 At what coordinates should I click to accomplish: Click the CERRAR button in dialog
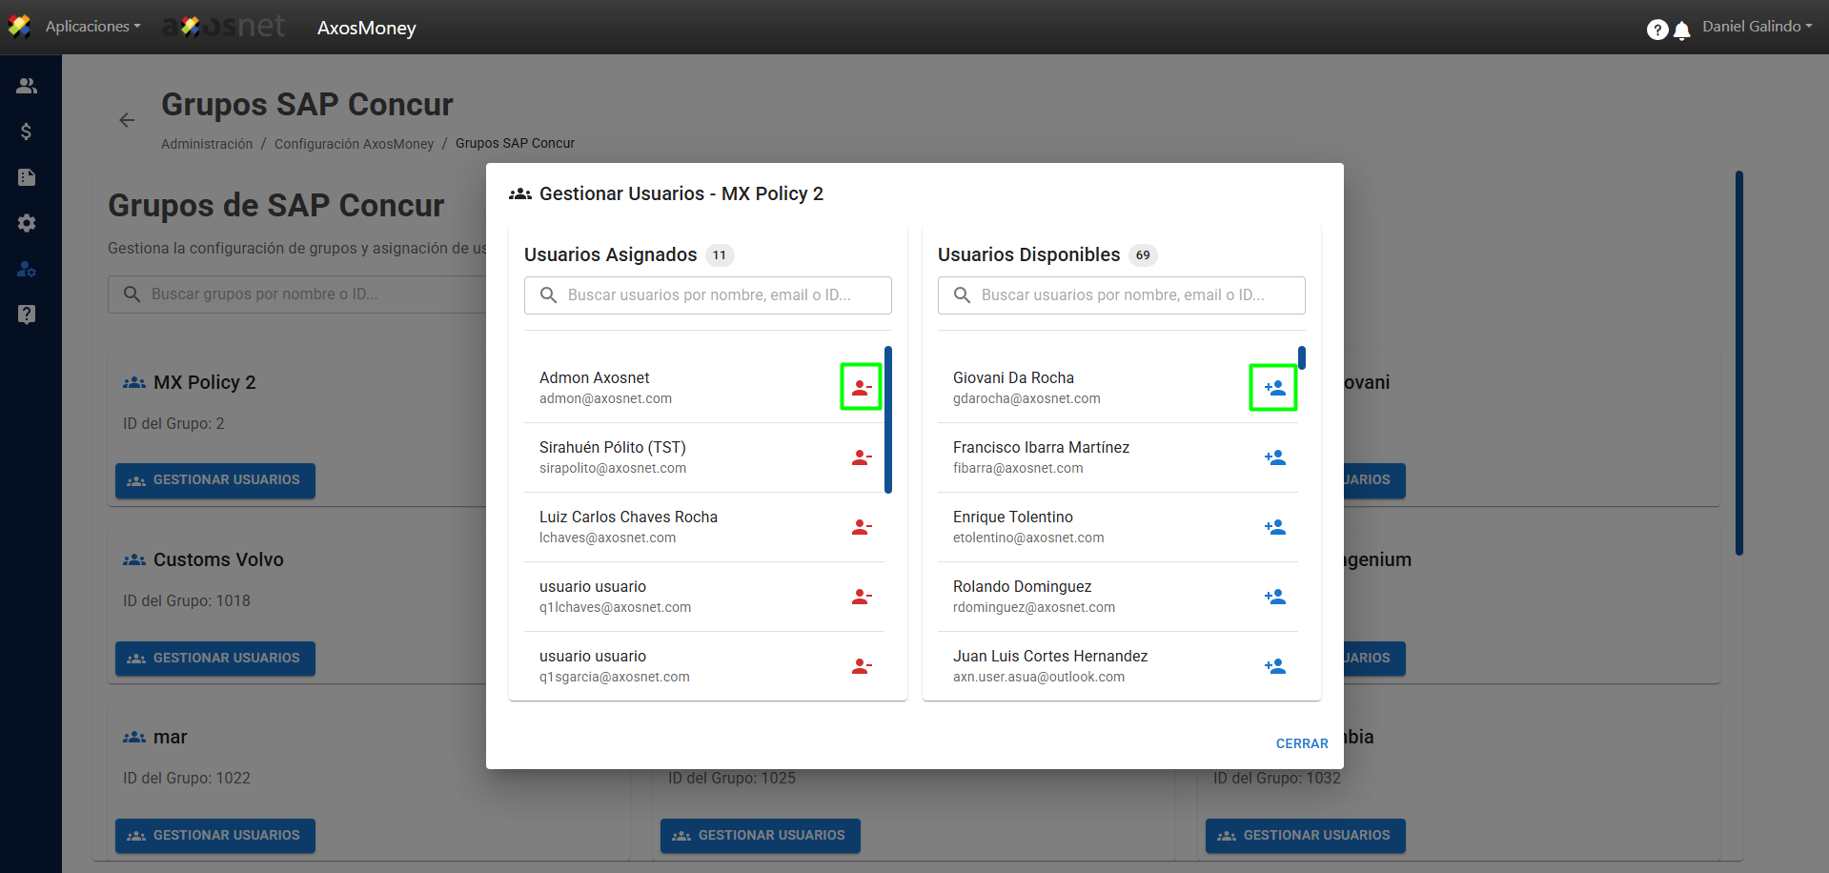[x=1301, y=743]
